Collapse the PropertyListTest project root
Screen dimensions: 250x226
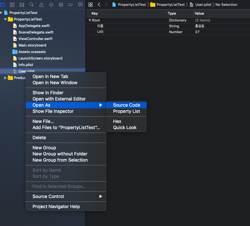(1, 13)
